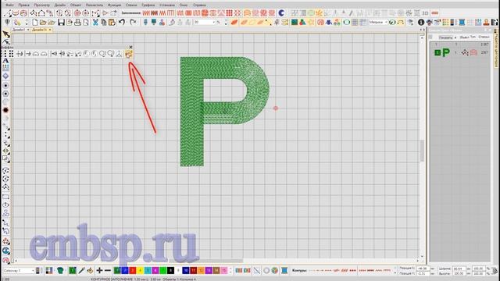Open the Файл menu
This screenshot has height=281, width=500.
pyautogui.click(x=9, y=5)
